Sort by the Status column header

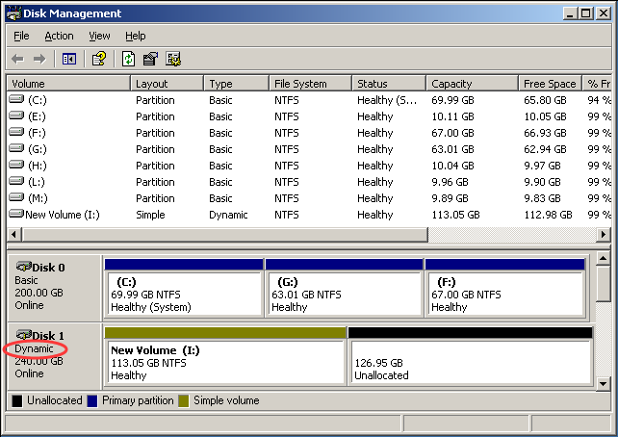click(x=389, y=84)
